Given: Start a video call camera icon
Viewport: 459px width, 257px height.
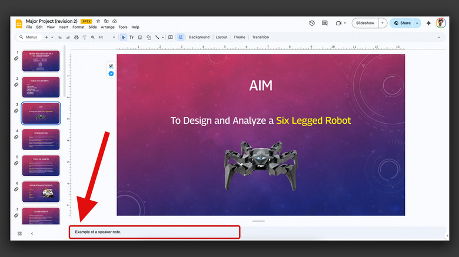Looking at the screenshot, I should pos(338,23).
